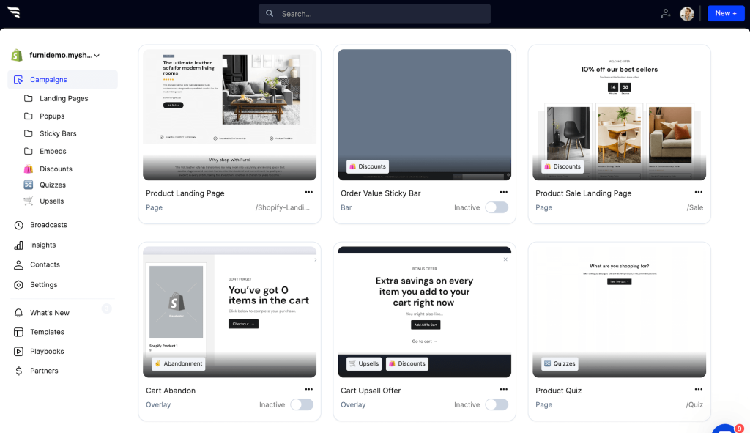
Task: Click the search magnifier icon
Action: click(x=270, y=13)
